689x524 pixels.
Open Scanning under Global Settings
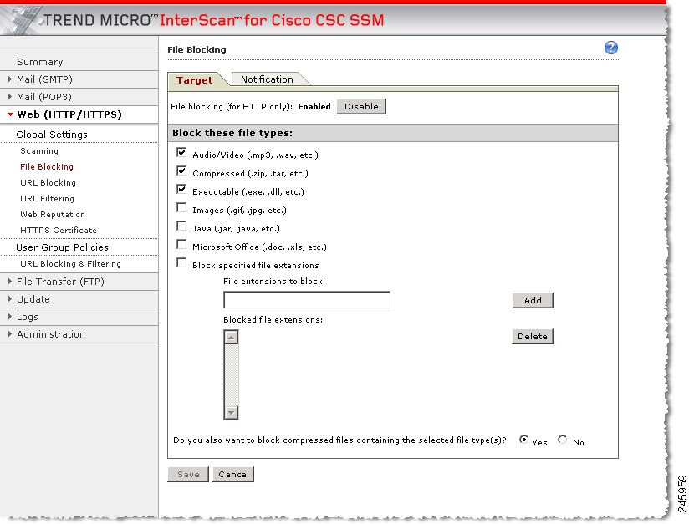[x=39, y=151]
